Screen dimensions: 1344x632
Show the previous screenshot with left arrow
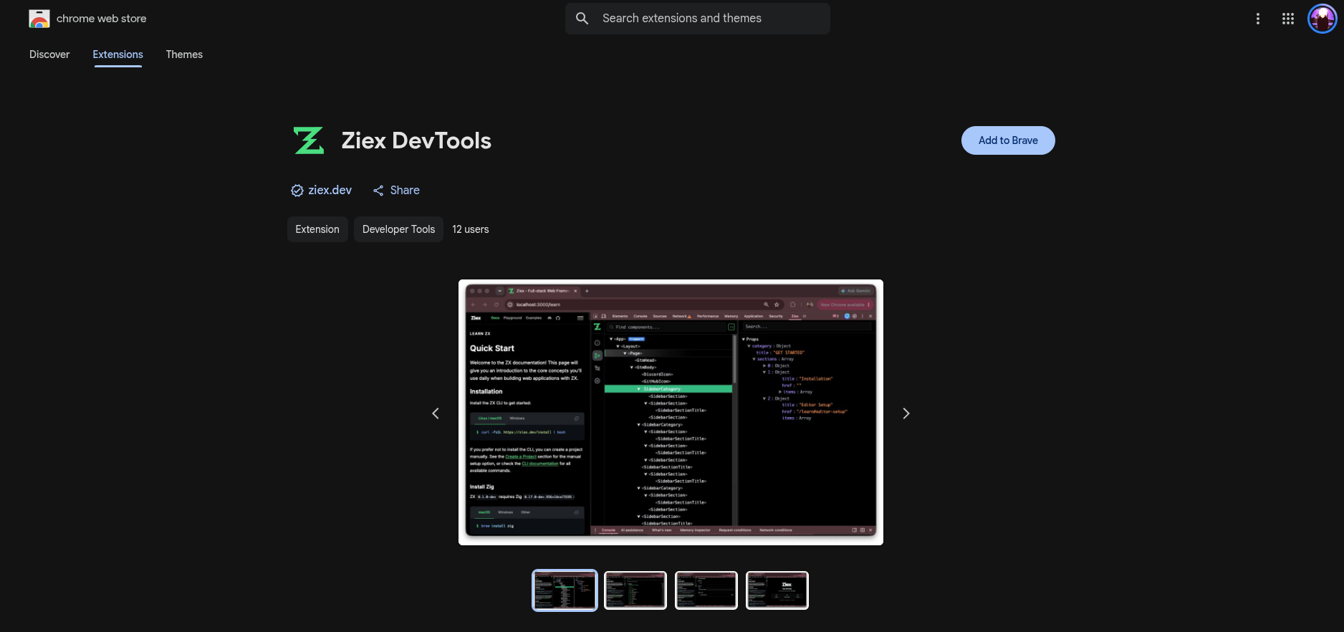pos(436,413)
